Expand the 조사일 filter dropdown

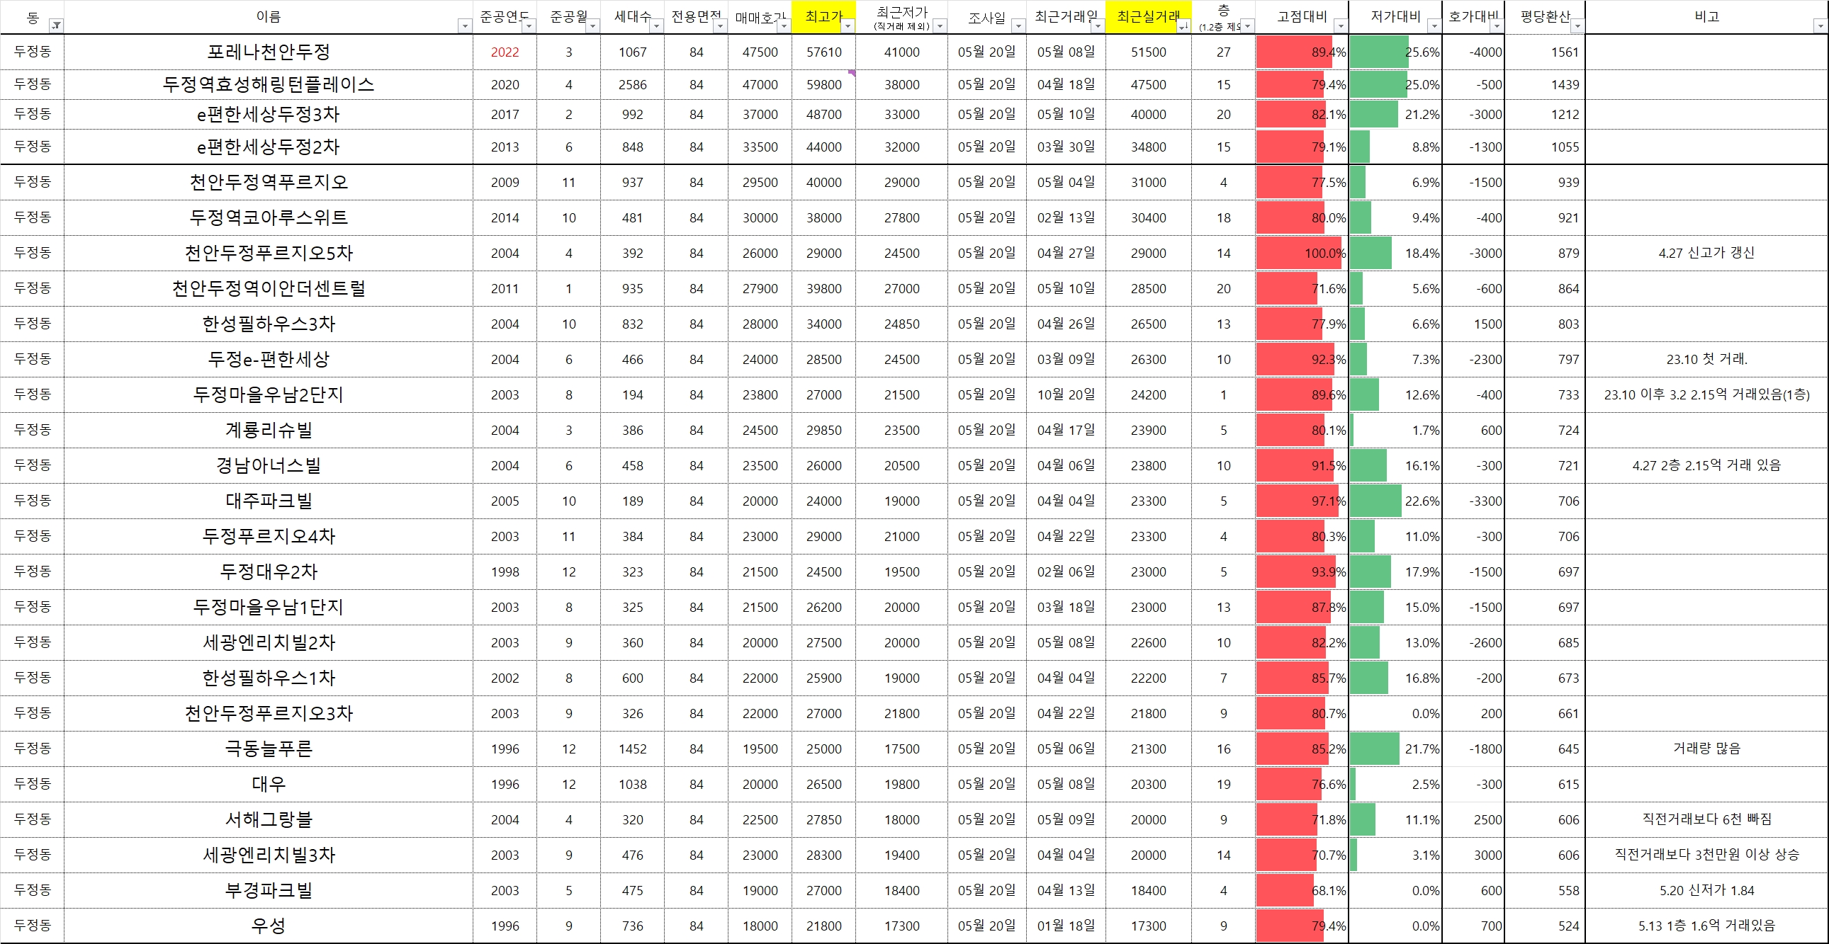pos(1018,26)
